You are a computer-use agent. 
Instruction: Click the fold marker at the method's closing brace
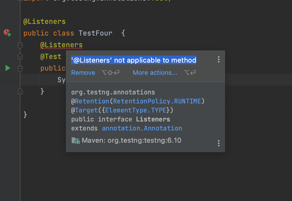(20, 91)
